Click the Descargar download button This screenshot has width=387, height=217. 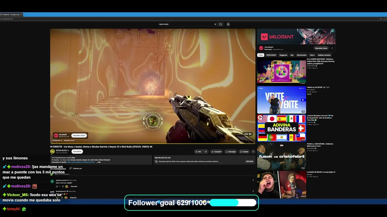[231, 152]
